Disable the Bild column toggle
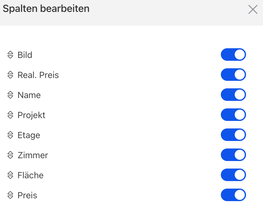The width and height of the screenshot is (263, 203). (233, 55)
